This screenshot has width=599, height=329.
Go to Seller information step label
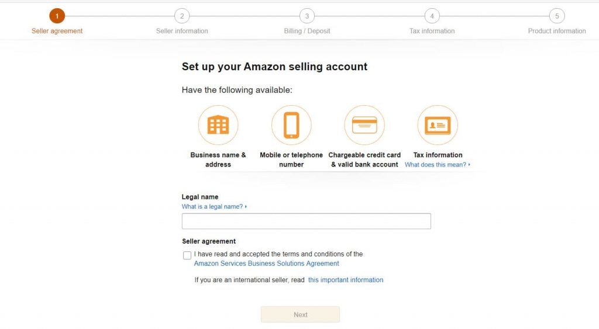(182, 31)
